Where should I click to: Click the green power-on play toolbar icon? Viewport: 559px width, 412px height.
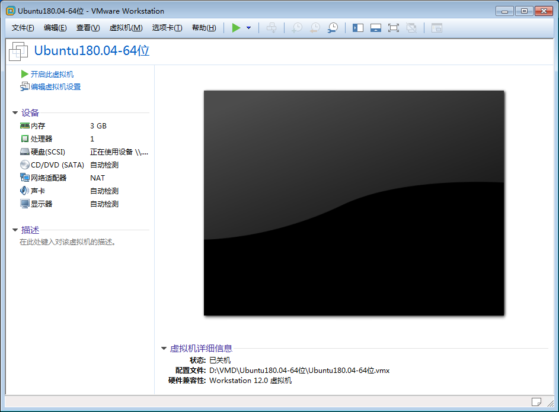(x=236, y=28)
